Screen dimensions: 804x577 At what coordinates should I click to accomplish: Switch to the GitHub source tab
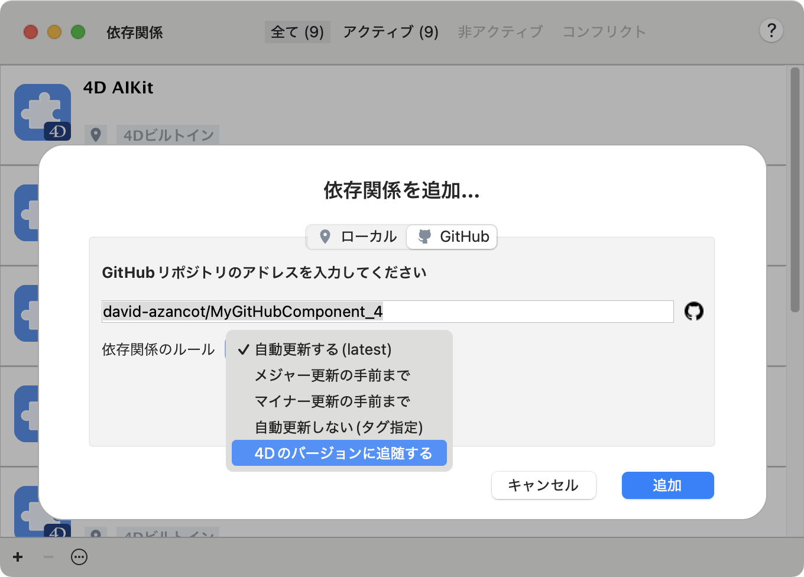[x=453, y=236]
